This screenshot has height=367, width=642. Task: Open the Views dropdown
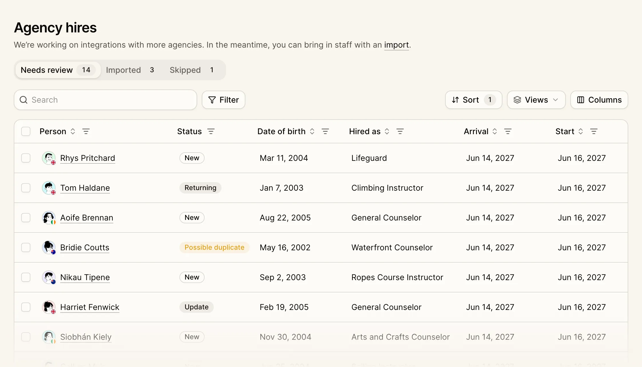pyautogui.click(x=536, y=100)
